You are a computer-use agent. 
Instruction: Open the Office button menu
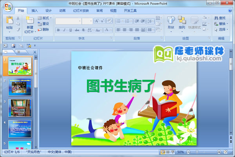pyautogui.click(x=8, y=7)
